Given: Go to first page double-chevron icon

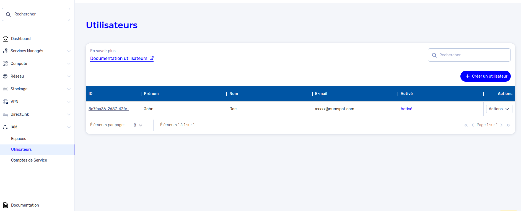Looking at the screenshot, I should [x=466, y=125].
